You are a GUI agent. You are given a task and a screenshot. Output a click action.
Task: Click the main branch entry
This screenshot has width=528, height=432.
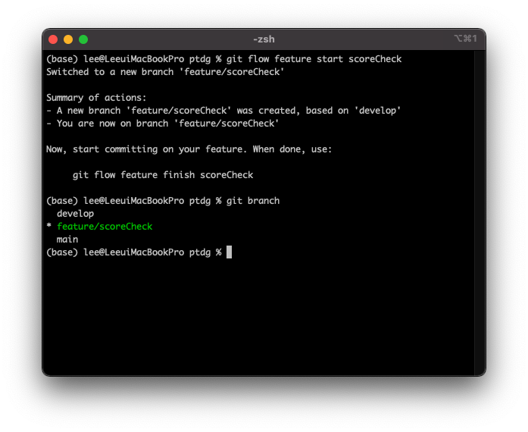click(67, 239)
